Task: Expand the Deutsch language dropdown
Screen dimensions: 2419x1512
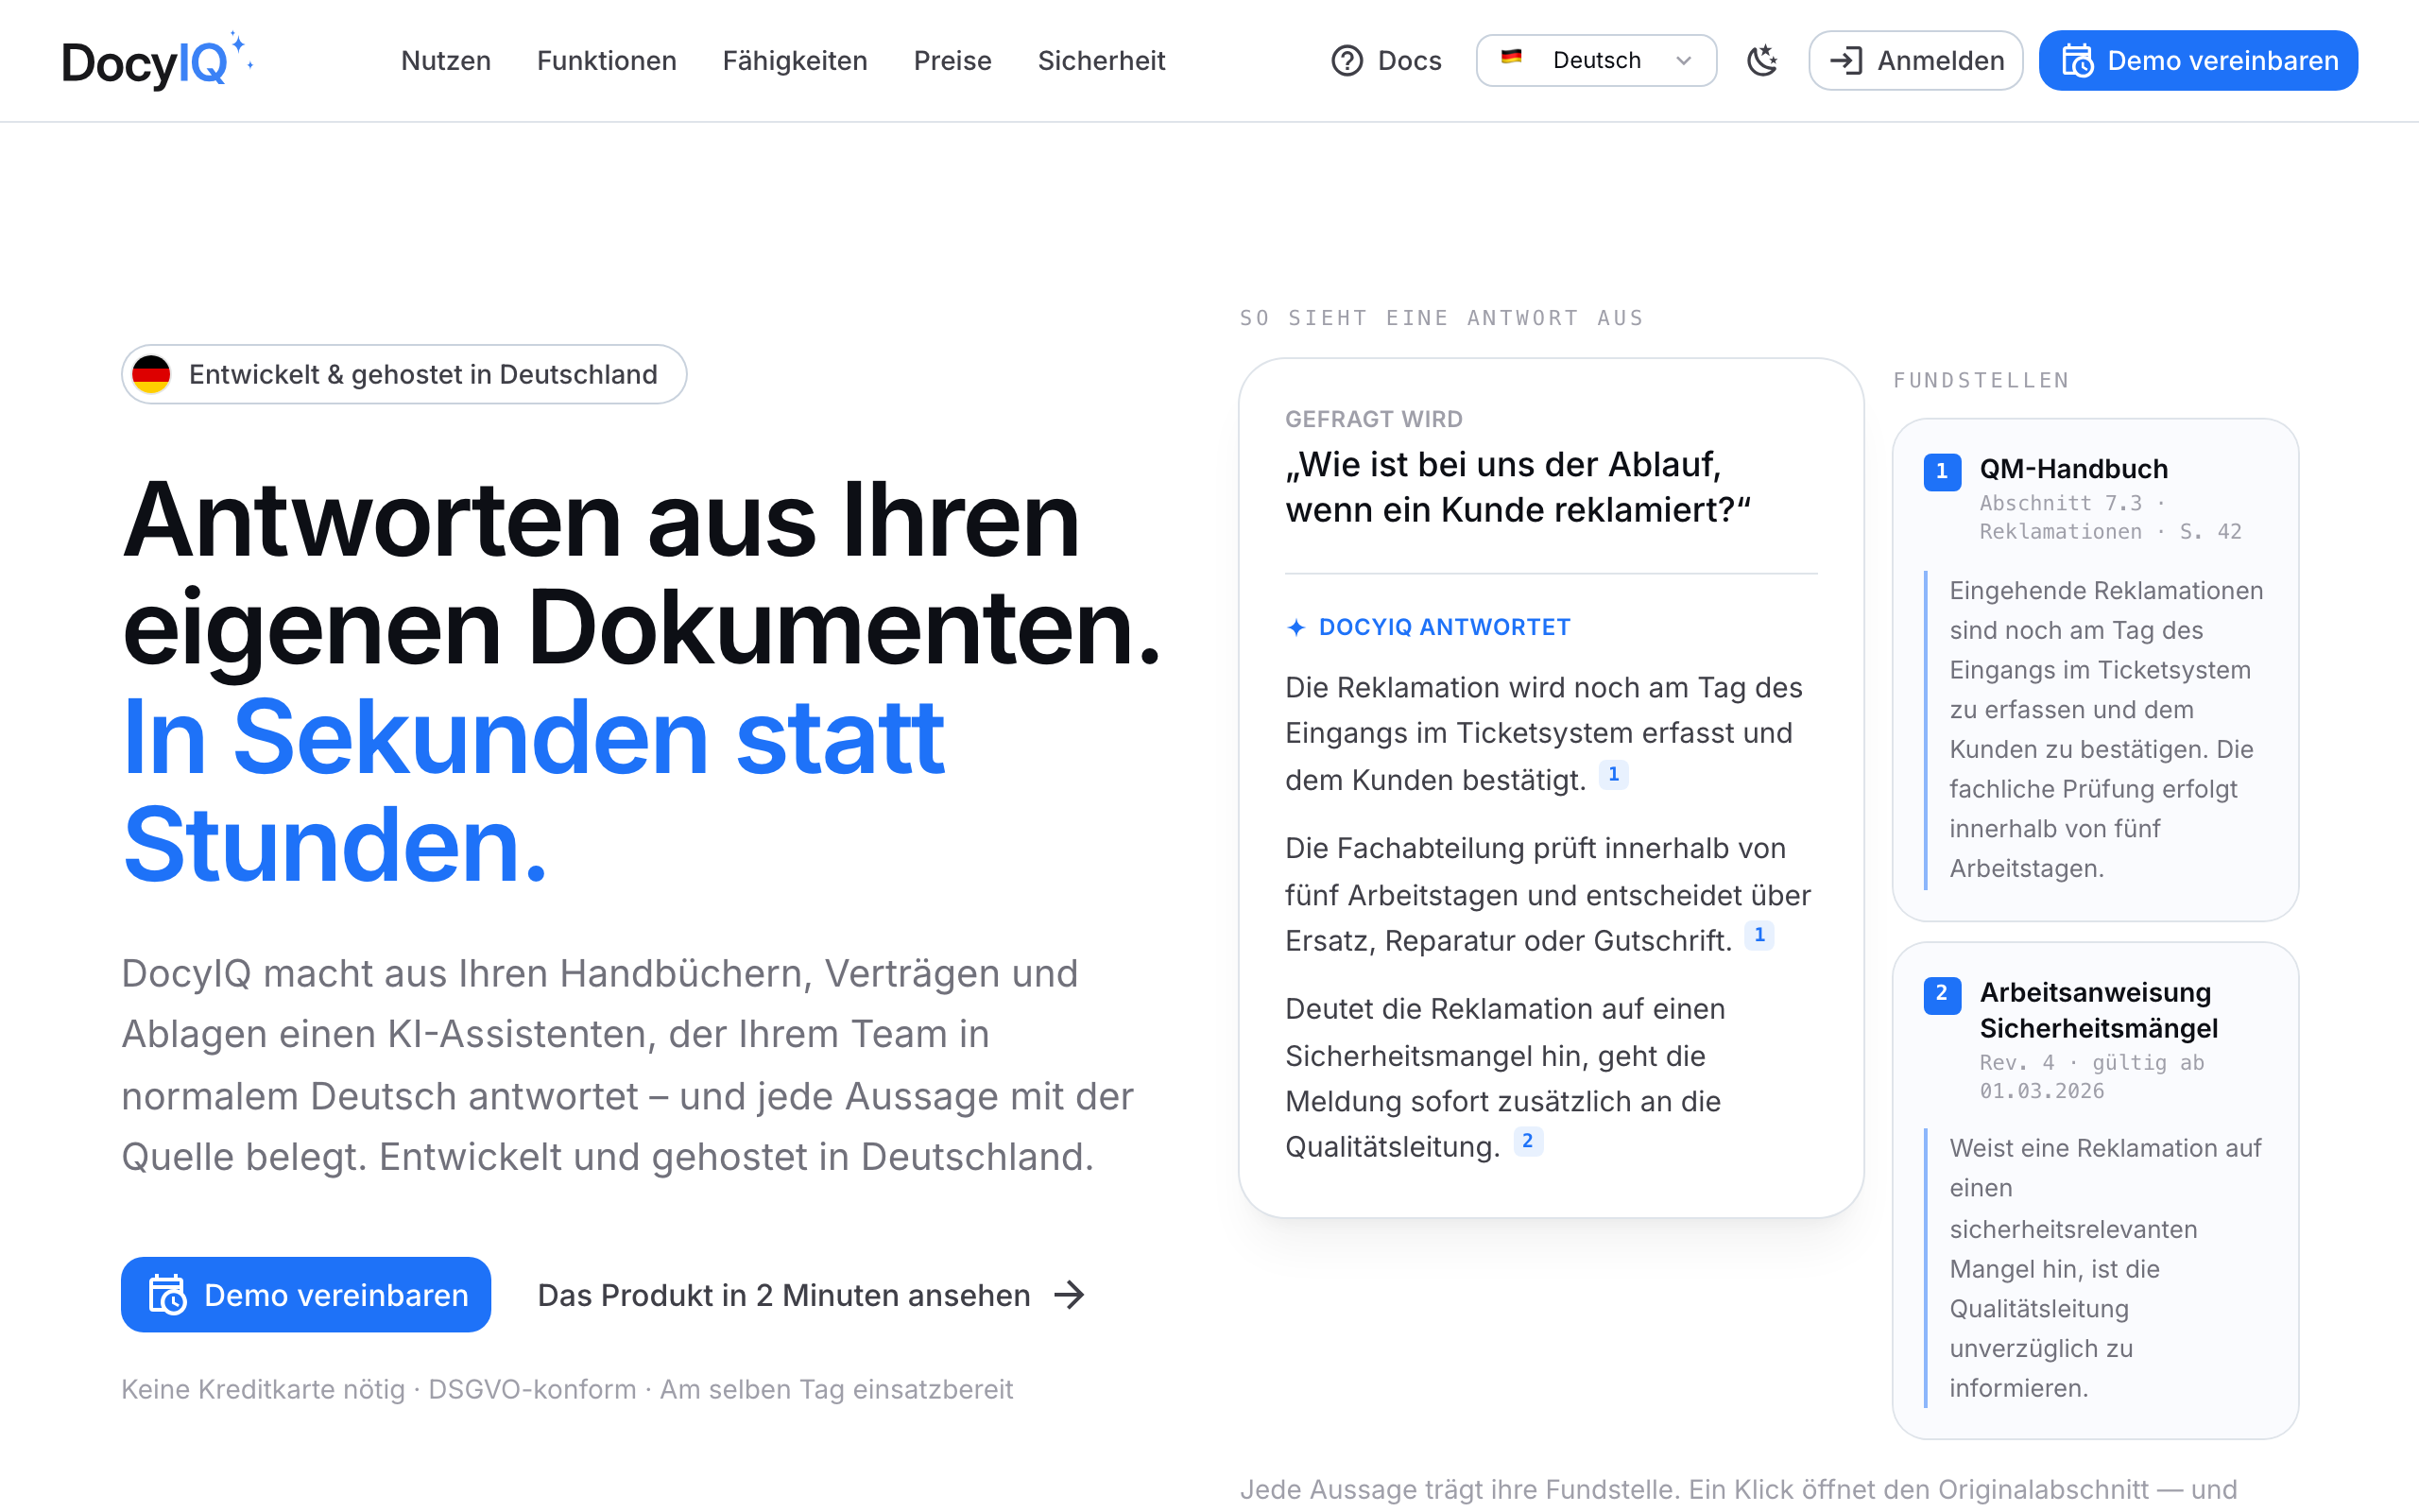Action: click(1596, 61)
